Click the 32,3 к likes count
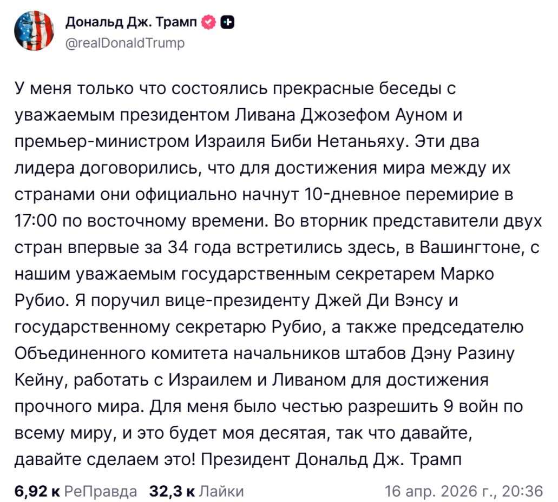 coord(172,491)
